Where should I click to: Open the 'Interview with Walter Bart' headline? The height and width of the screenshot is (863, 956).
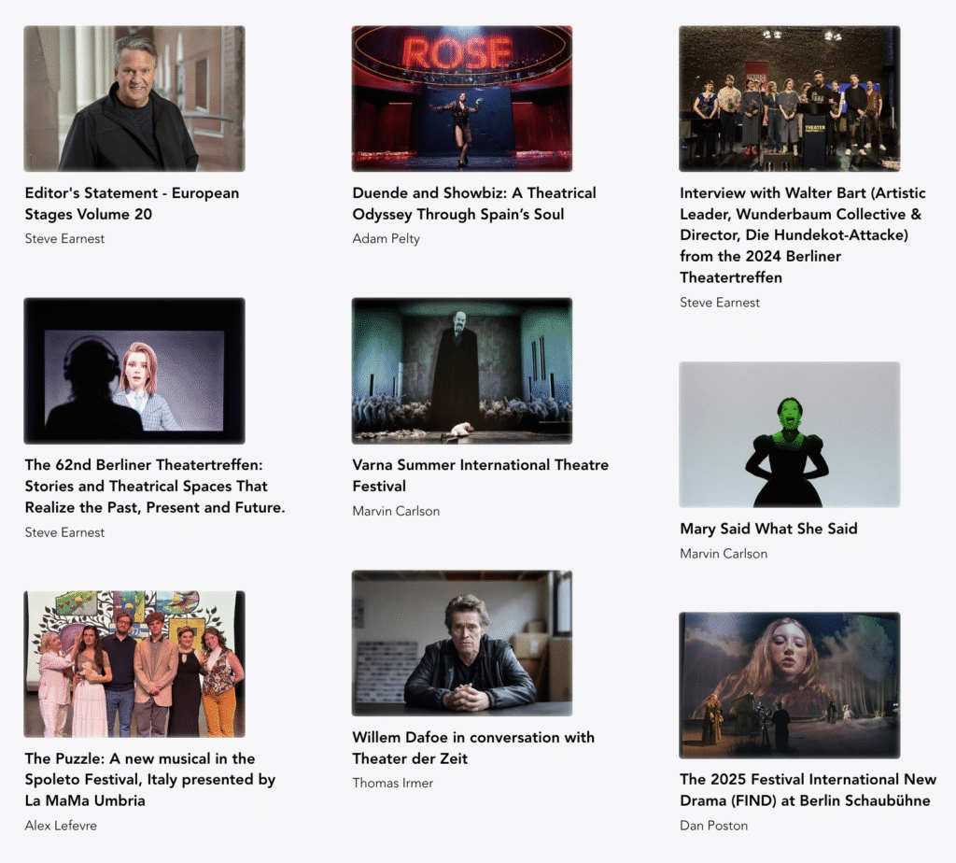[x=802, y=235]
